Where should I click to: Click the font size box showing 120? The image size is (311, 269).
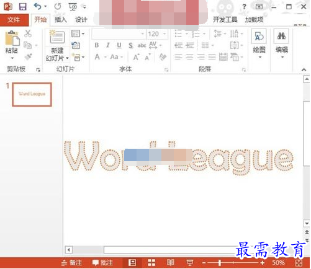click(x=156, y=33)
